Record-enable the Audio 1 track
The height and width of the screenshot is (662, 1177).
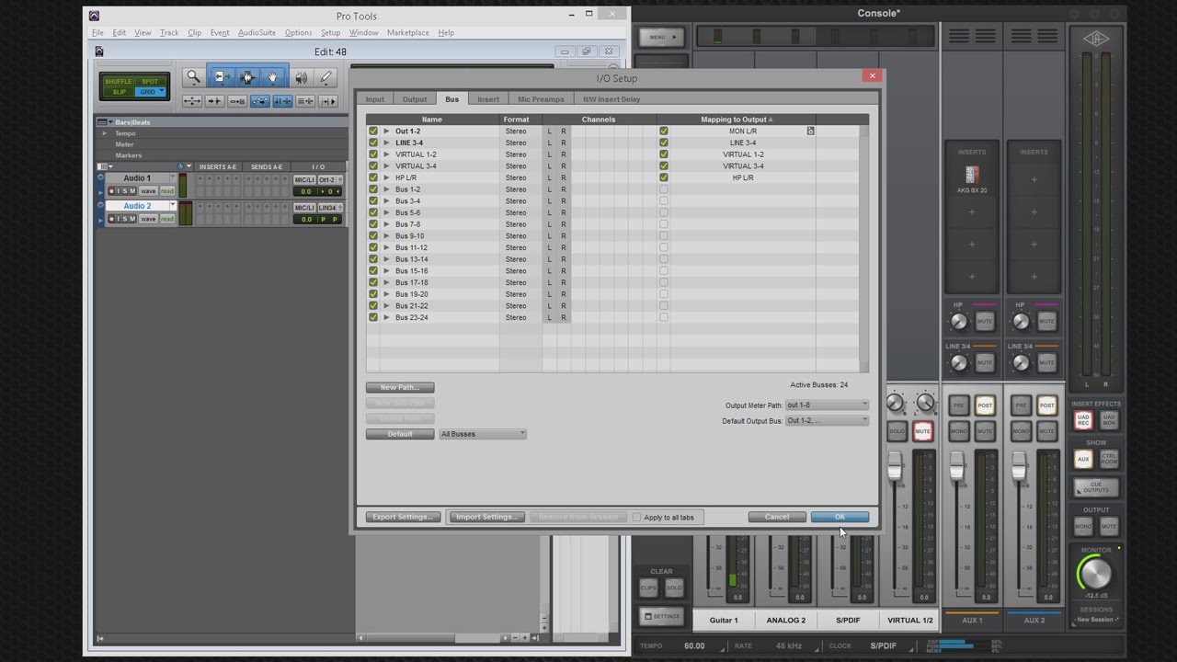click(x=111, y=191)
